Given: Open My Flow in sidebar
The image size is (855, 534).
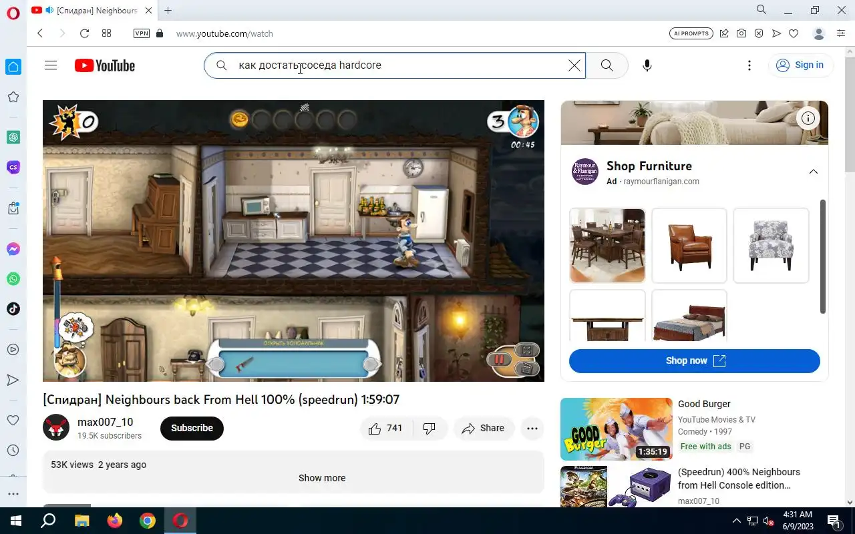Looking at the screenshot, I should [x=13, y=380].
